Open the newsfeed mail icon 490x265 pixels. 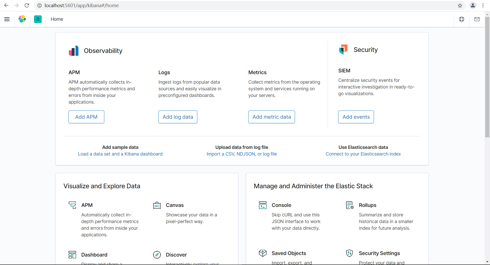point(477,19)
